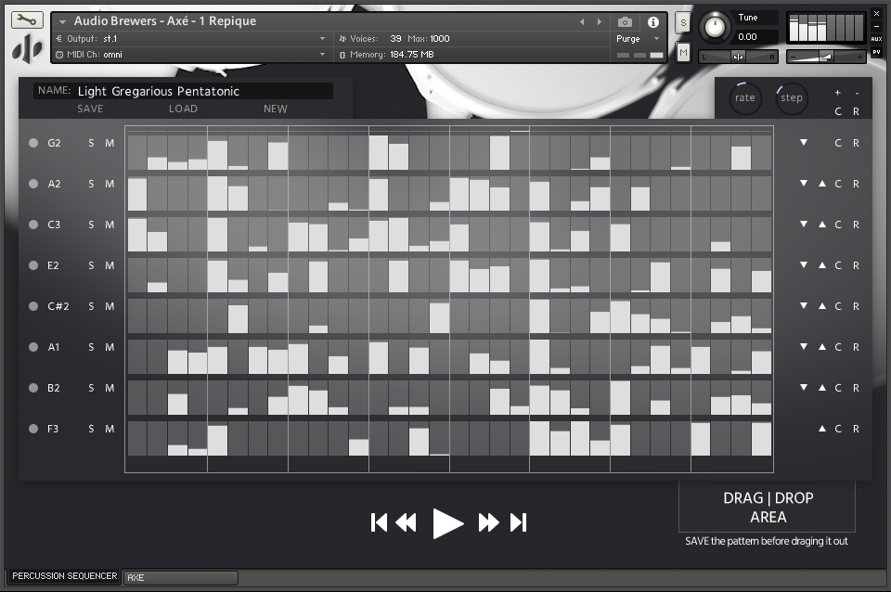The height and width of the screenshot is (592, 891).
Task: Solo the G2 row
Action: click(x=91, y=143)
